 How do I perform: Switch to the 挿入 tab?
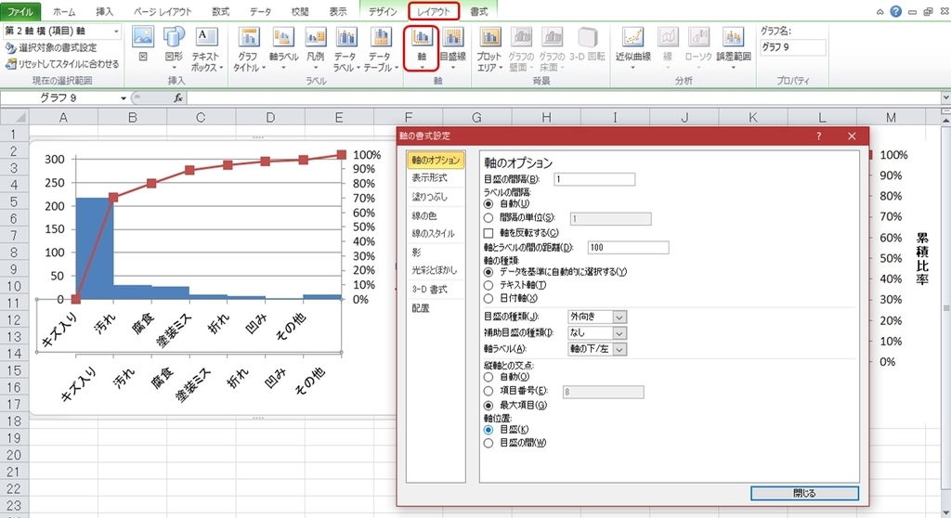[104, 11]
